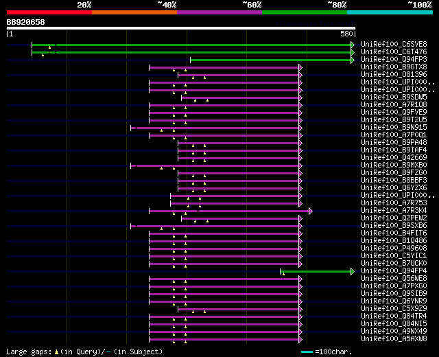Viewport: 439px width, 357px height.
Task: Click the UniRef100_B9PA48 label
Action: (x=394, y=142)
